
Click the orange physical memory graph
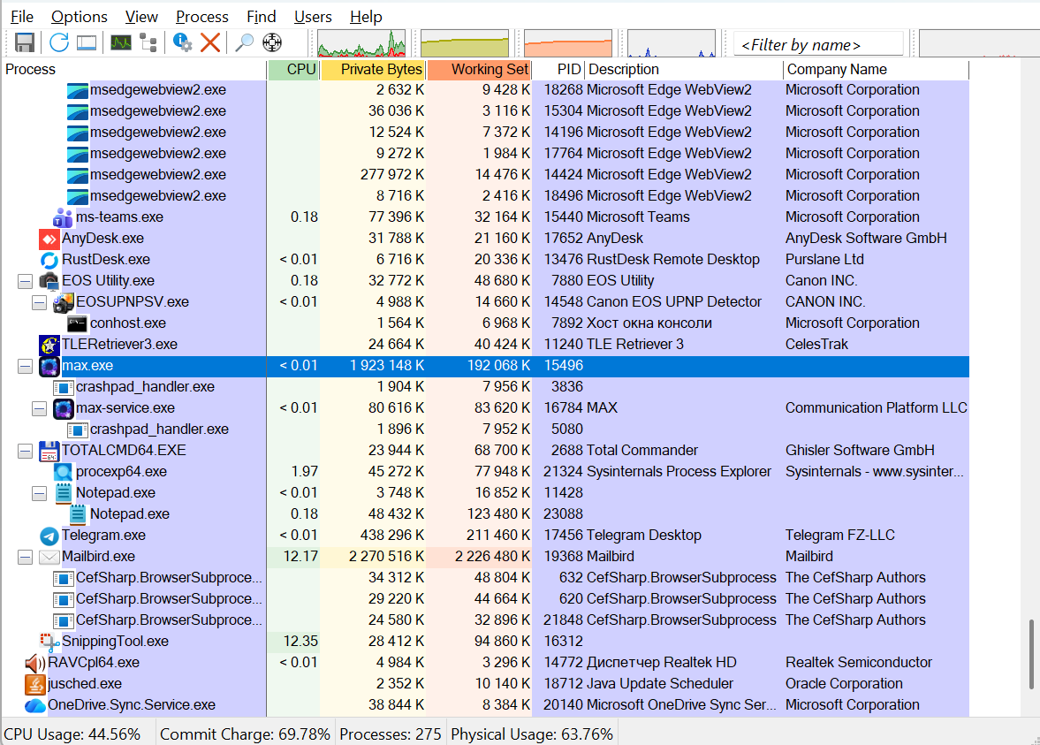(x=568, y=43)
